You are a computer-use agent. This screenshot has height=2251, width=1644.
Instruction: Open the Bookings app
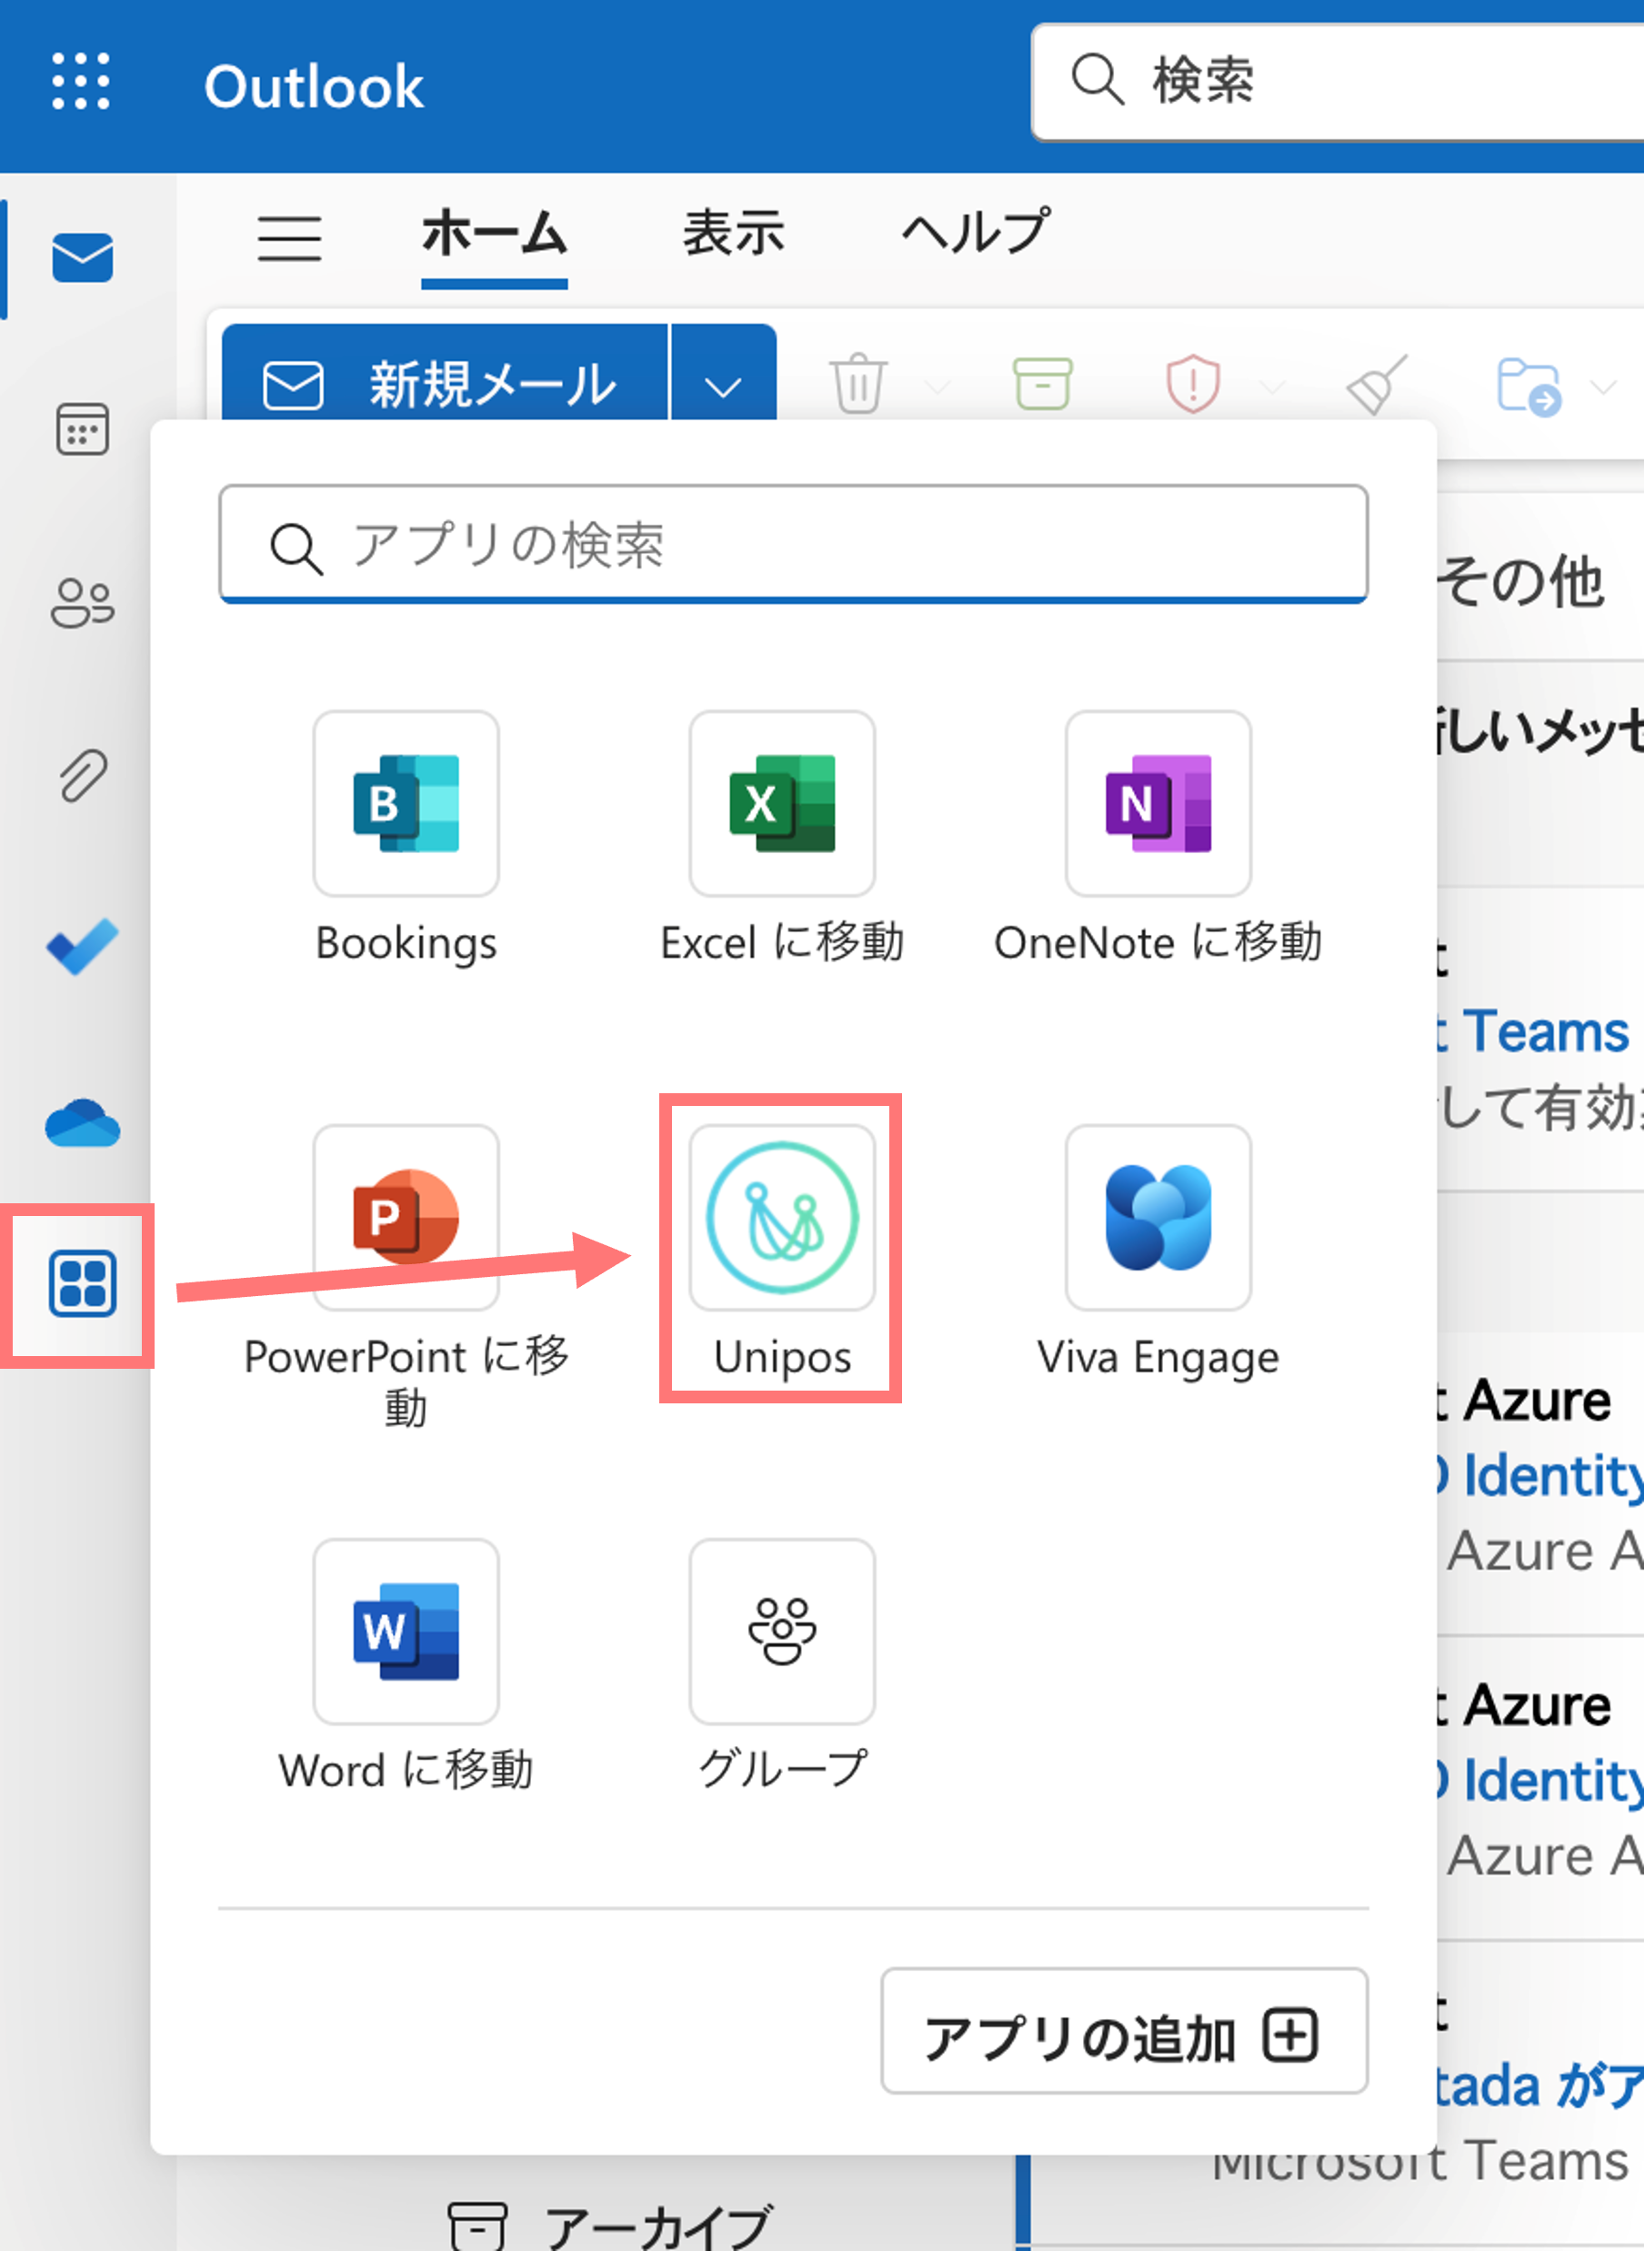pos(406,838)
